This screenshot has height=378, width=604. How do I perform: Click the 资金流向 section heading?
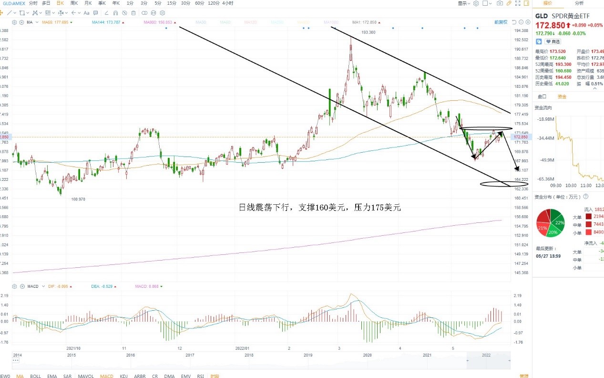pos(544,108)
